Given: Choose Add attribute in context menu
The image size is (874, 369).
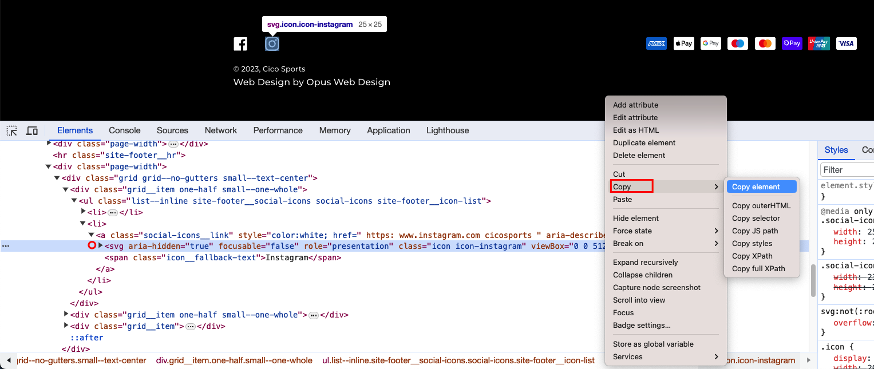Looking at the screenshot, I should coord(666,105).
